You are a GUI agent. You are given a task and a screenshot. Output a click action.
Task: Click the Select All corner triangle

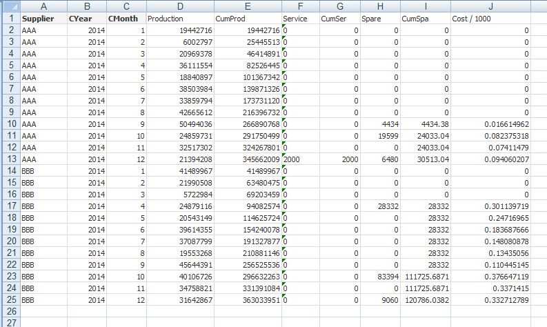click(x=10, y=6)
